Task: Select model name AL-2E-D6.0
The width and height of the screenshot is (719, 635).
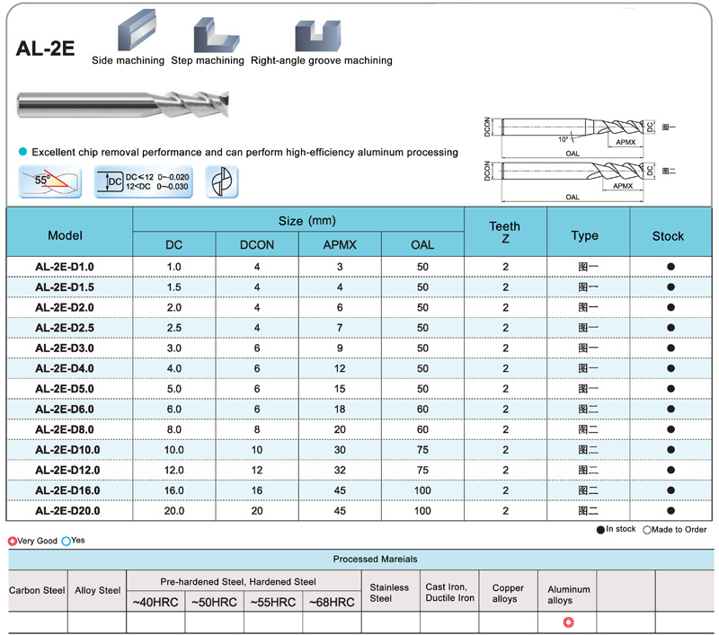Action: tap(65, 410)
